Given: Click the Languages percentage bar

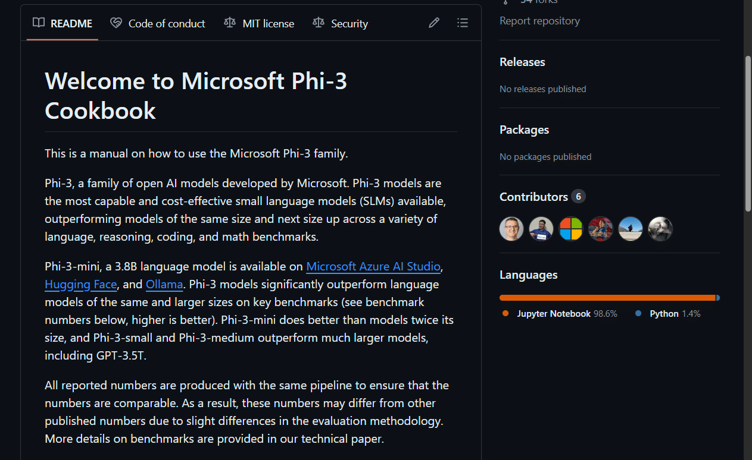Looking at the screenshot, I should click(x=609, y=297).
